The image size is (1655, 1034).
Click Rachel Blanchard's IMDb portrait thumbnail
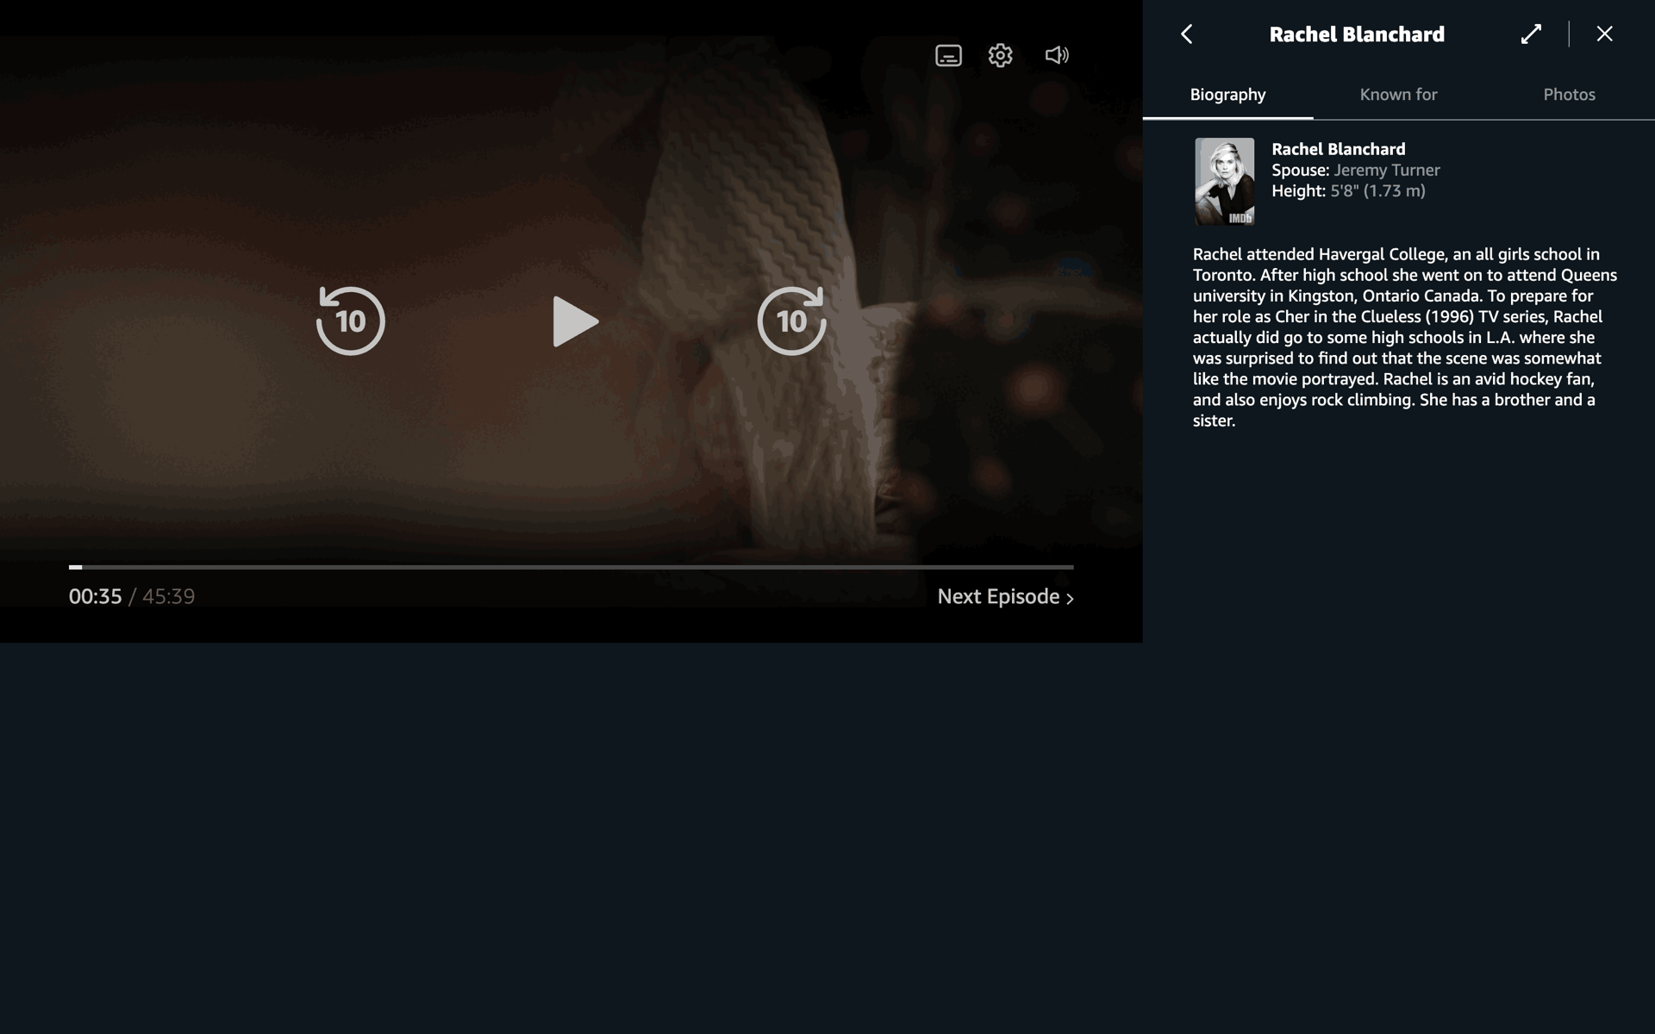click(x=1224, y=182)
